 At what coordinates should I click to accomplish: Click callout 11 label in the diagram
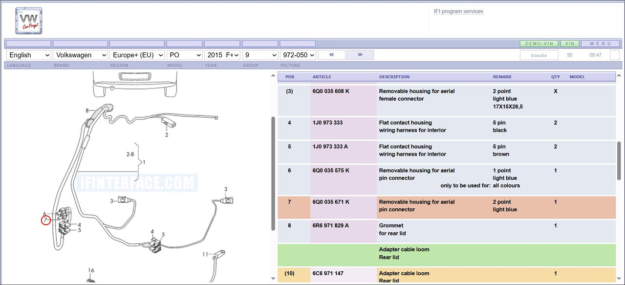206,254
